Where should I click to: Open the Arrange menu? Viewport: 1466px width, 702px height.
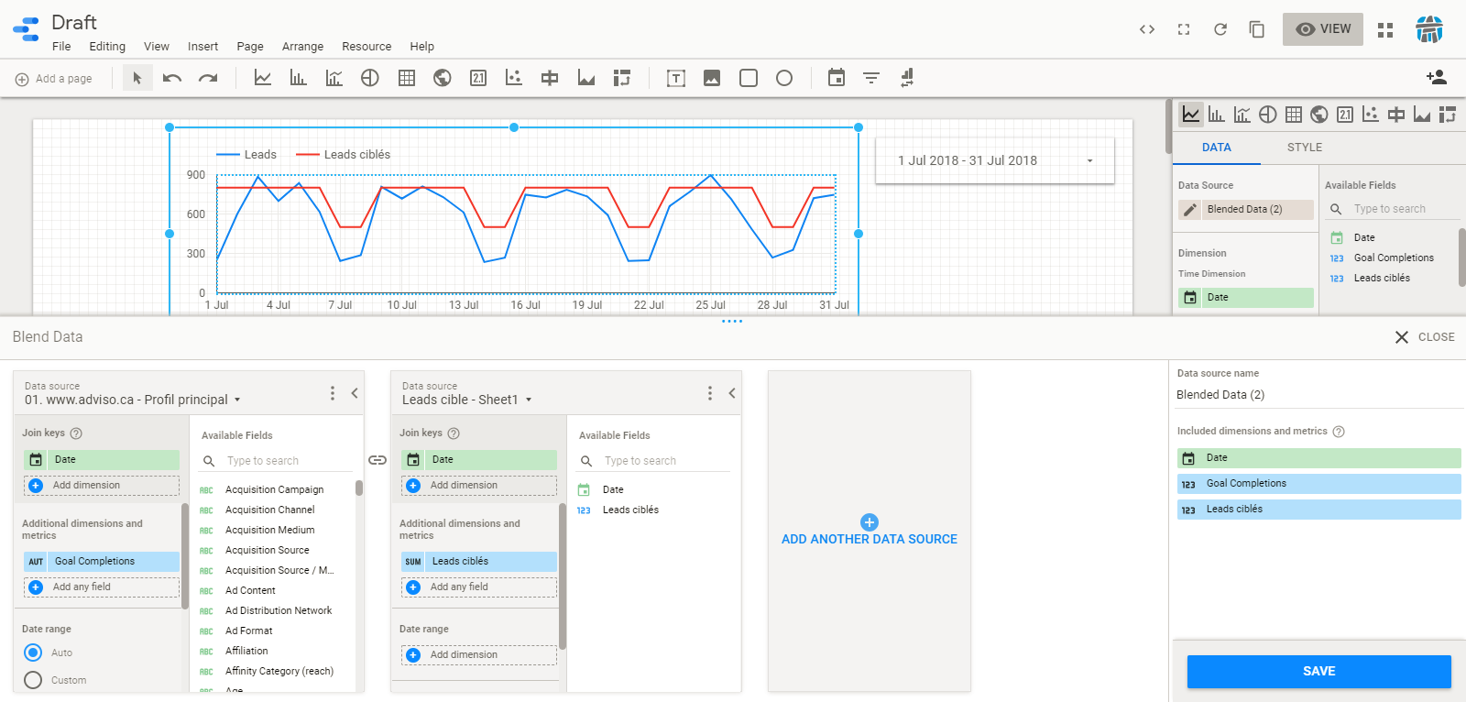[302, 47]
